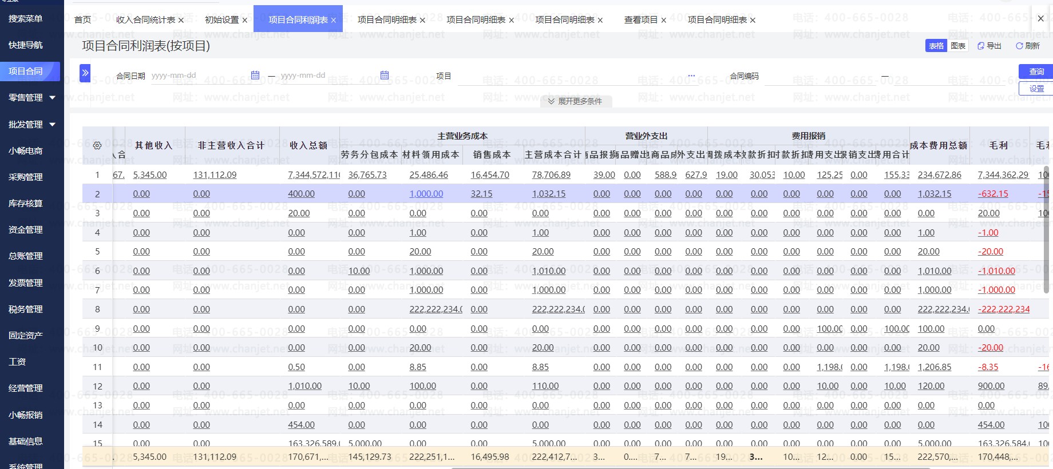The height and width of the screenshot is (469, 1053).
Task: Open the end date calendar picker
Action: click(385, 75)
